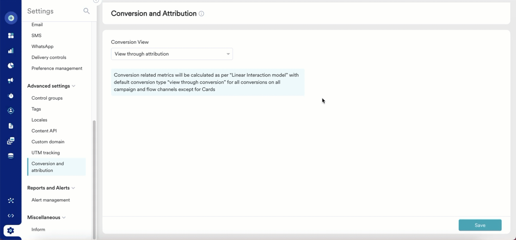516x240 pixels.
Task: Click the pie chart segments icon
Action: (11, 66)
